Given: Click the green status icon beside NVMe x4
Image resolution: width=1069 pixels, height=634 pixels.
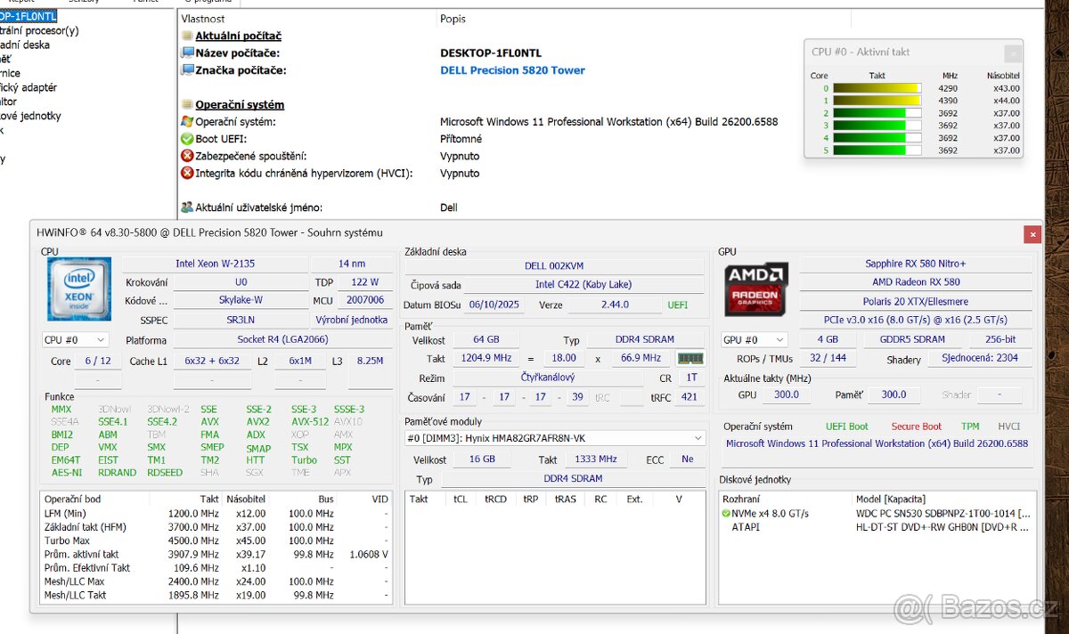Looking at the screenshot, I should point(726,514).
